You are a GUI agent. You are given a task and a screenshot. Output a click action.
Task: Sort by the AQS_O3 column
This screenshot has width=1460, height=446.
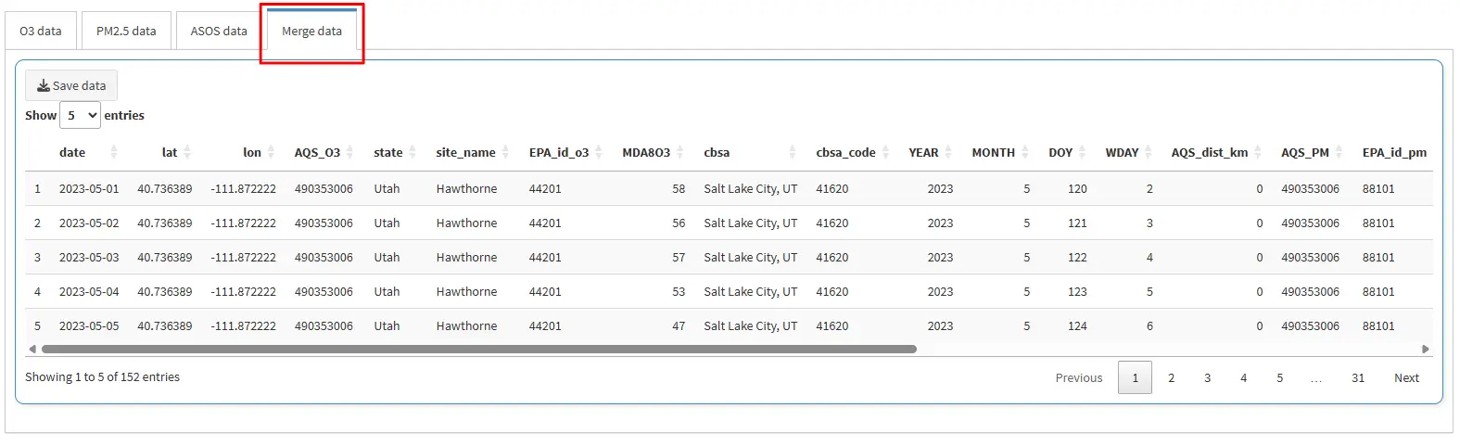[x=317, y=152]
